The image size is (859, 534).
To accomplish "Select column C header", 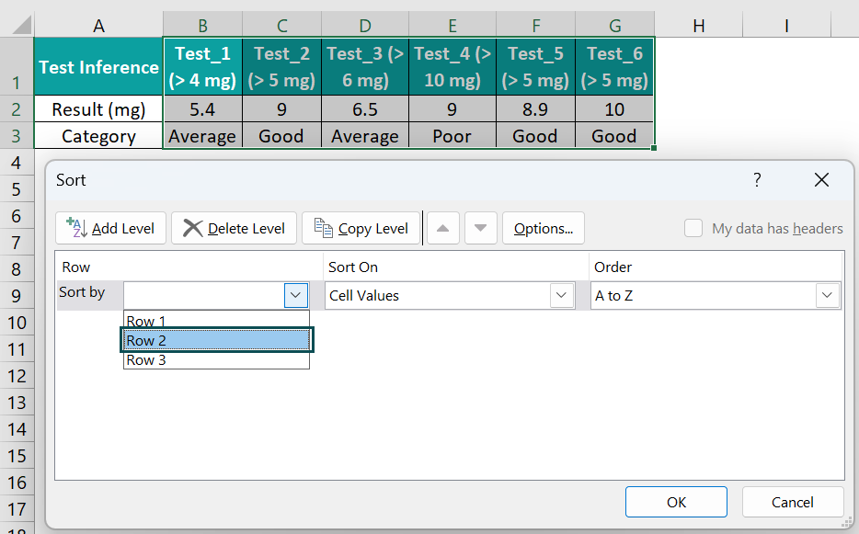I will pyautogui.click(x=282, y=25).
